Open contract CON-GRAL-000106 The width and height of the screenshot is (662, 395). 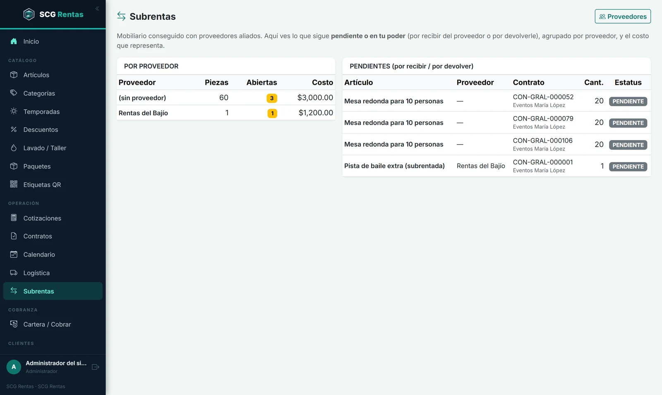[x=543, y=140]
